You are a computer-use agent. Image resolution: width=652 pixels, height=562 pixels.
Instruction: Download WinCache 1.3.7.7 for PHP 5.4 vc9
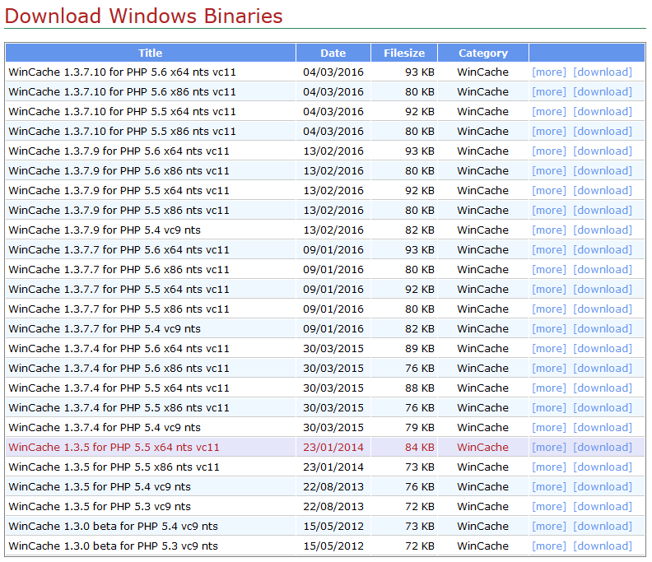(x=603, y=329)
